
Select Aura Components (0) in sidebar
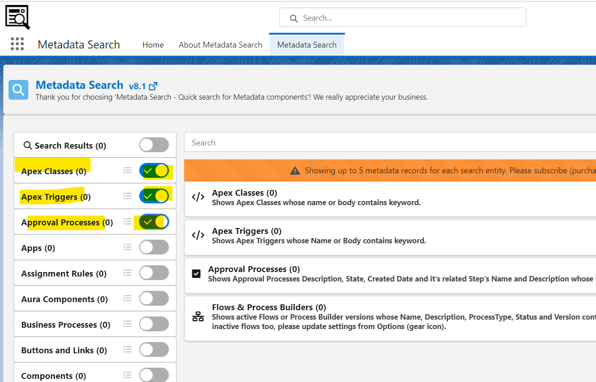pyautogui.click(x=65, y=299)
